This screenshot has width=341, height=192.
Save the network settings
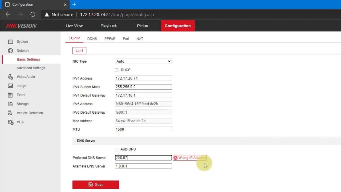96,185
